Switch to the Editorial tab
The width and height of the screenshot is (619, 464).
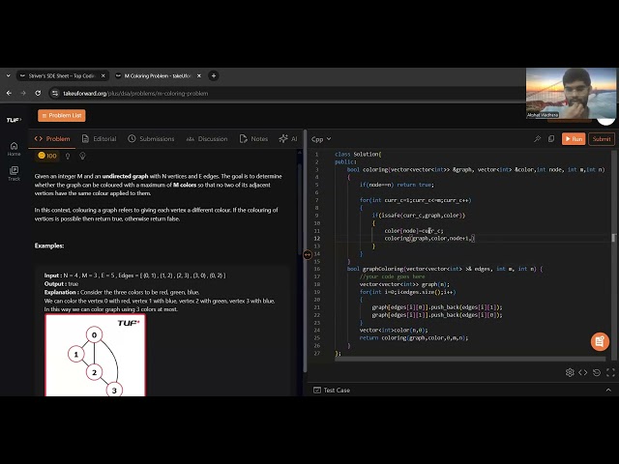tap(99, 139)
